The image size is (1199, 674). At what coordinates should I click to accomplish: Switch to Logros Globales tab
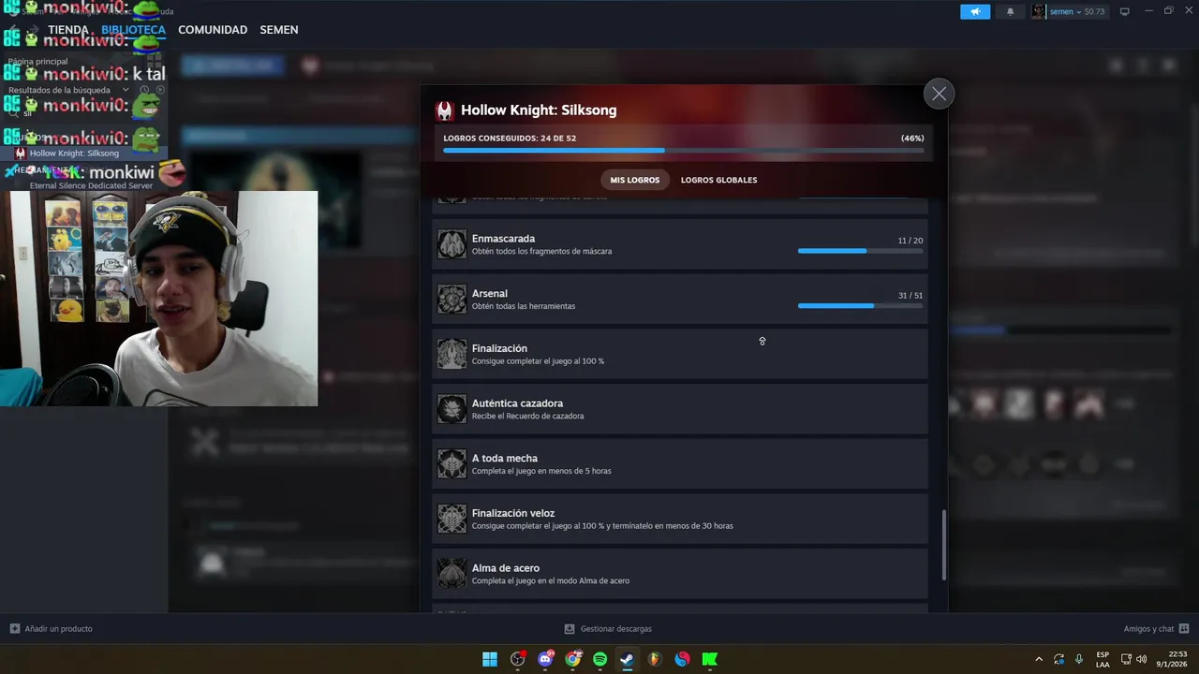(718, 180)
